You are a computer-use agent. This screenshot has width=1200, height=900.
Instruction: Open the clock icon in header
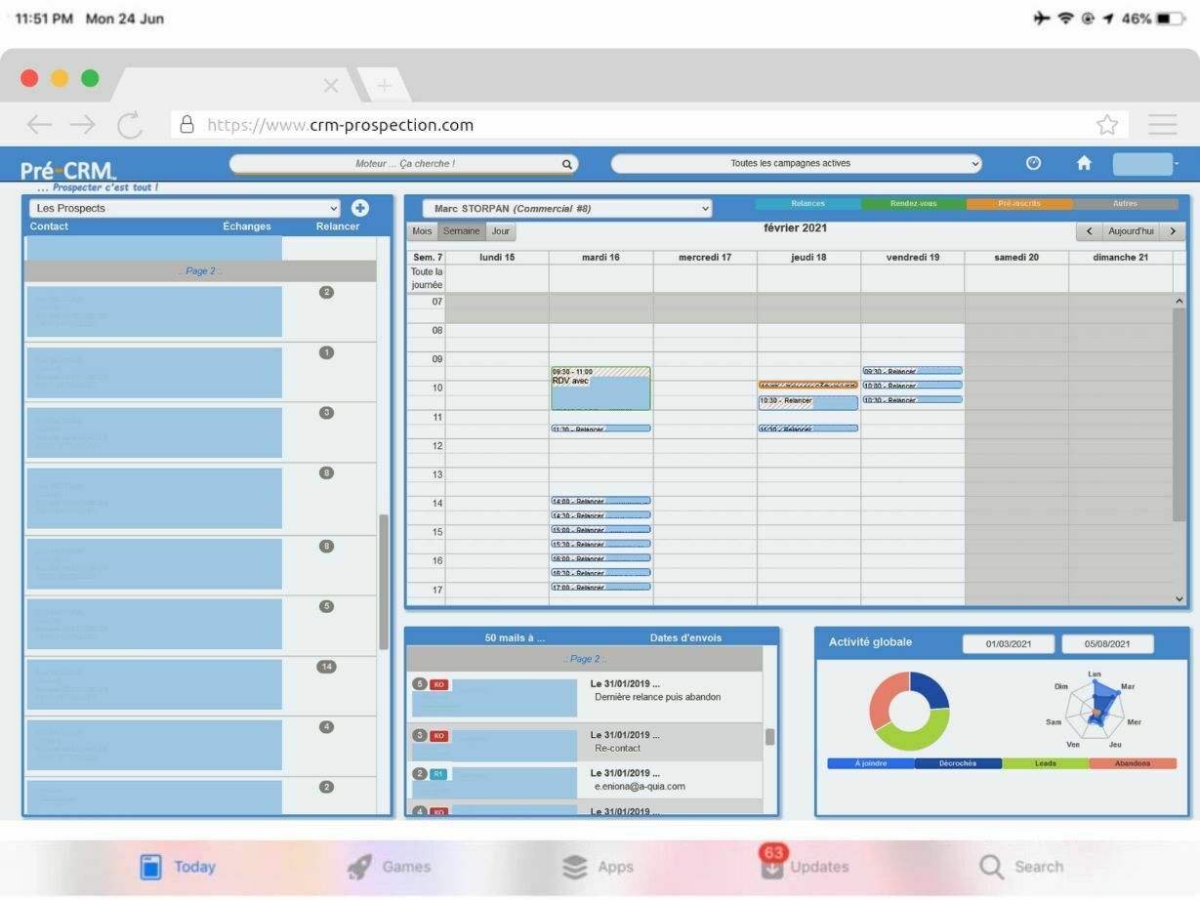point(1033,164)
